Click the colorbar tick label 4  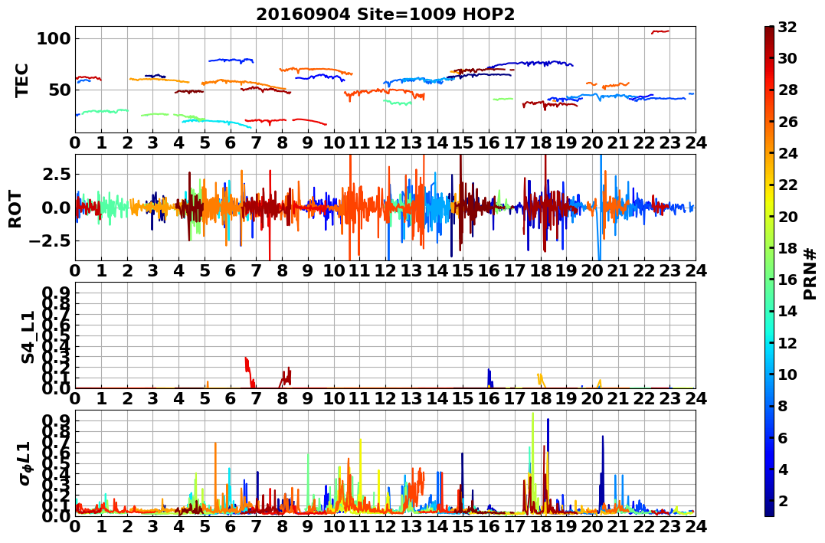783,469
